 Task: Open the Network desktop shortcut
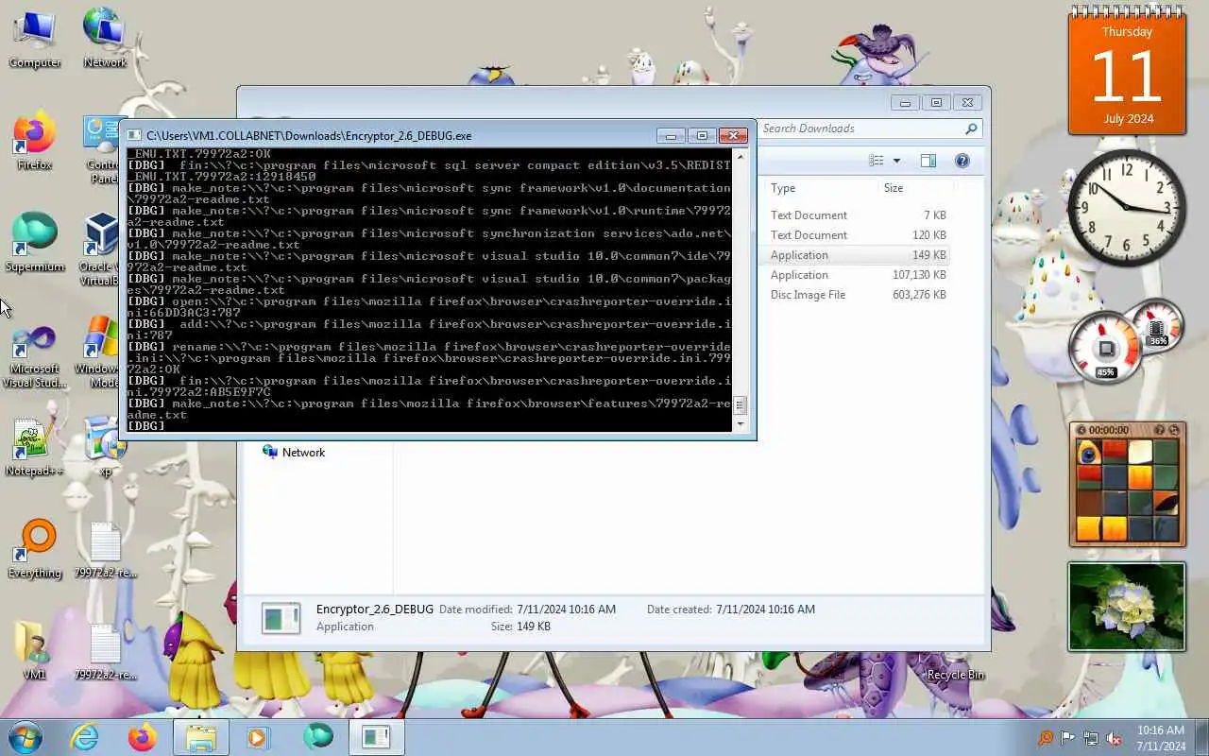pyautogui.click(x=105, y=38)
